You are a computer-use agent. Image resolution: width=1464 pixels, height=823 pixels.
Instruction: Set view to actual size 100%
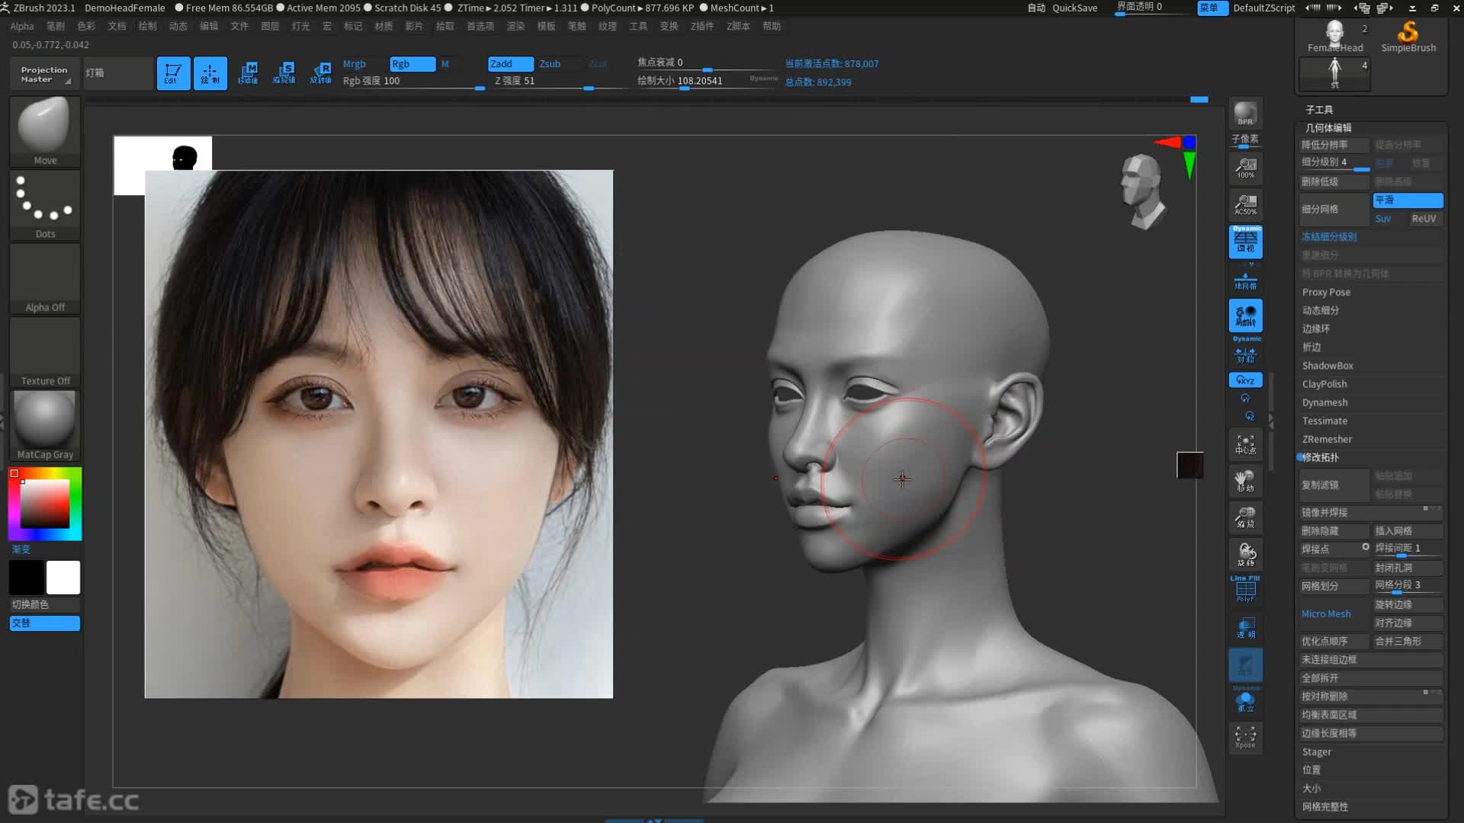(x=1245, y=168)
